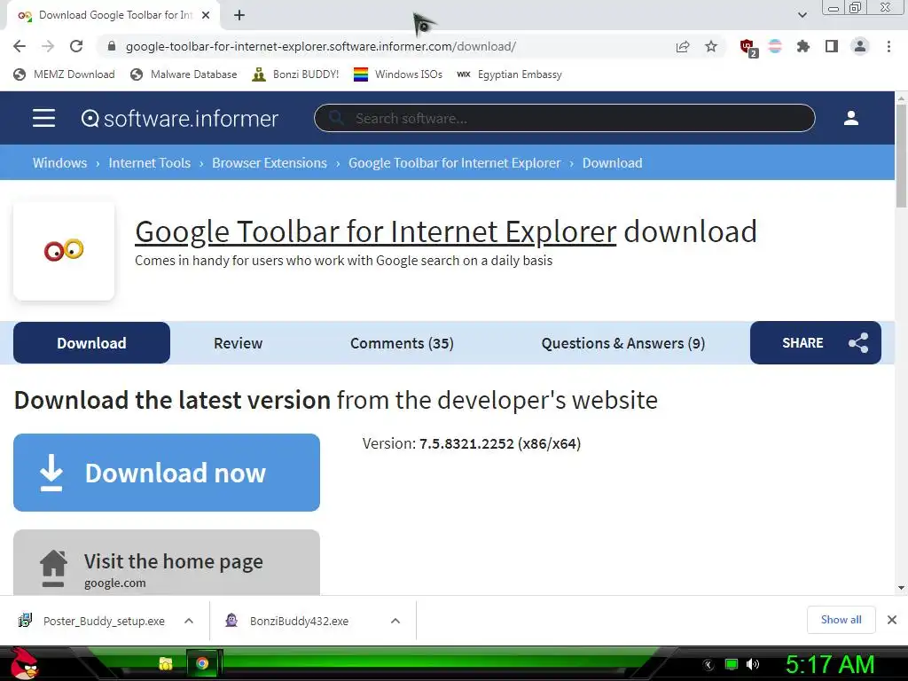Screen dimensions: 908x681
Task: Open Questions & Answers (9) tab
Action: coord(623,343)
